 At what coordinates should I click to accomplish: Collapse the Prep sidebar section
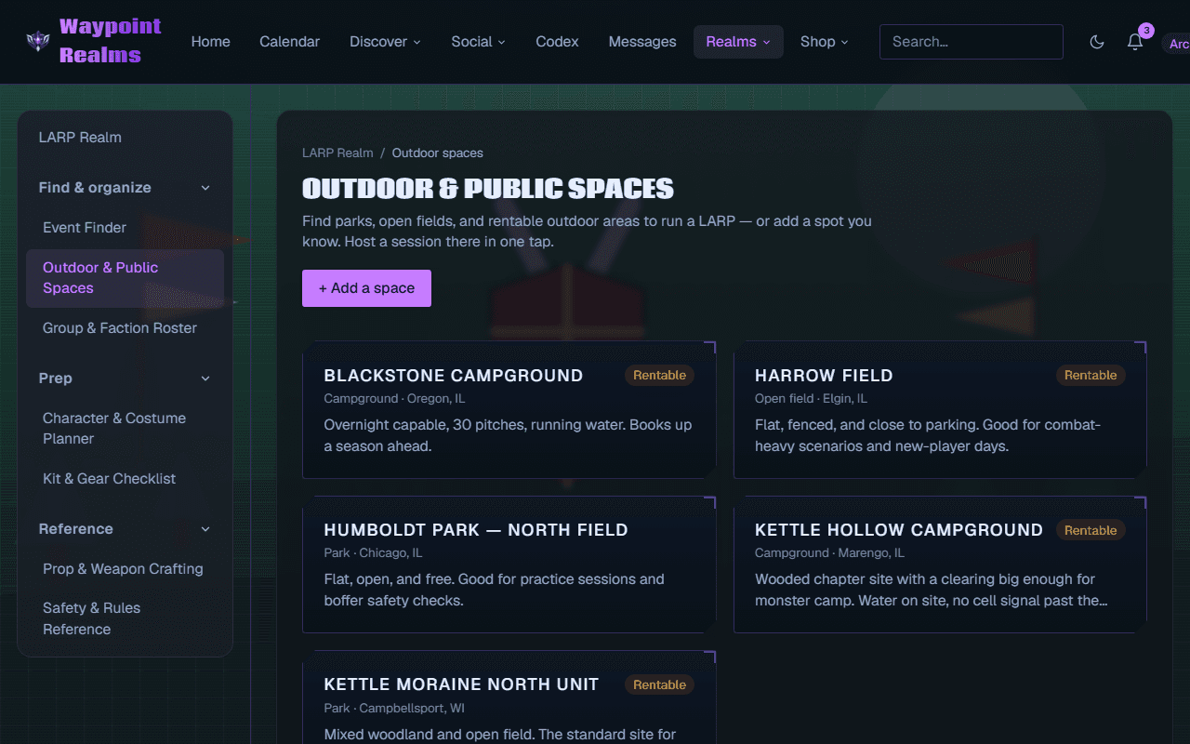click(x=125, y=379)
